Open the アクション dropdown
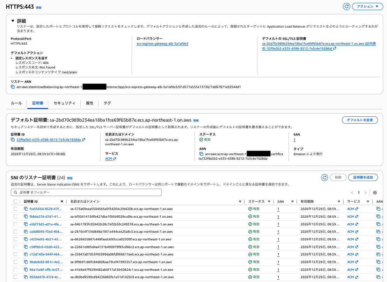 point(367,6)
